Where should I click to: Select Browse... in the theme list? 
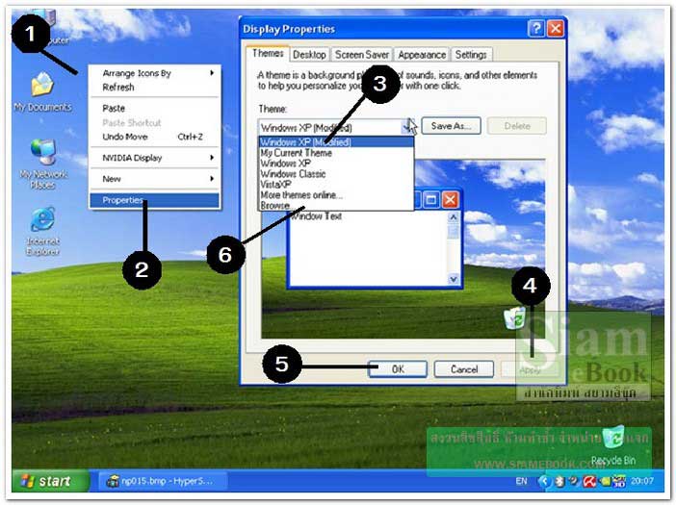(336, 205)
